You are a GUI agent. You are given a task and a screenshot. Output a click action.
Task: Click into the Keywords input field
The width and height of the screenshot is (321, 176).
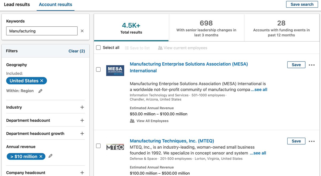[x=42, y=31]
